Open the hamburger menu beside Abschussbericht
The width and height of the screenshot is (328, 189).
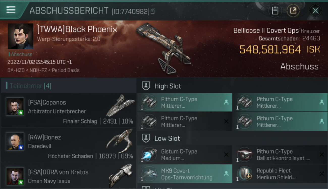(11, 10)
